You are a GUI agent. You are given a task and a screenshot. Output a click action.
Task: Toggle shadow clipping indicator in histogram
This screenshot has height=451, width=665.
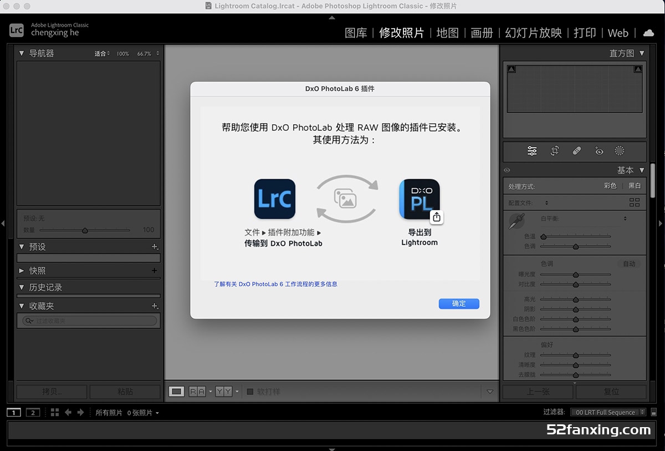pos(511,69)
